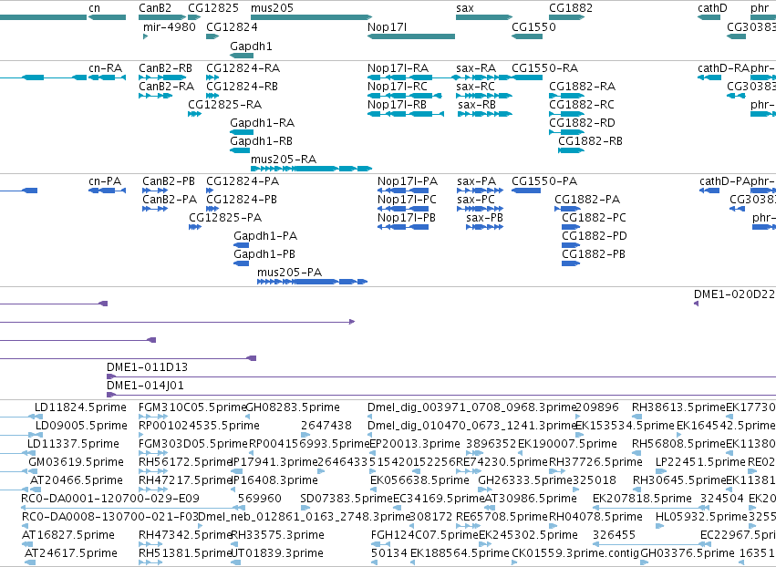The height and width of the screenshot is (567, 776).
Task: Click the CG12824-RA transcript label
Action: pyautogui.click(x=243, y=68)
